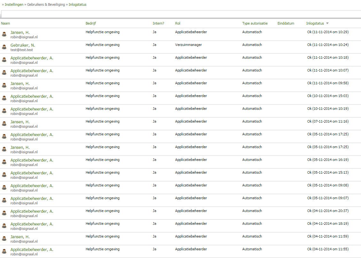The image size is (361, 258).
Task: Click avatar icon of Jansen, H. logged 10:29
Action: click(4, 34)
